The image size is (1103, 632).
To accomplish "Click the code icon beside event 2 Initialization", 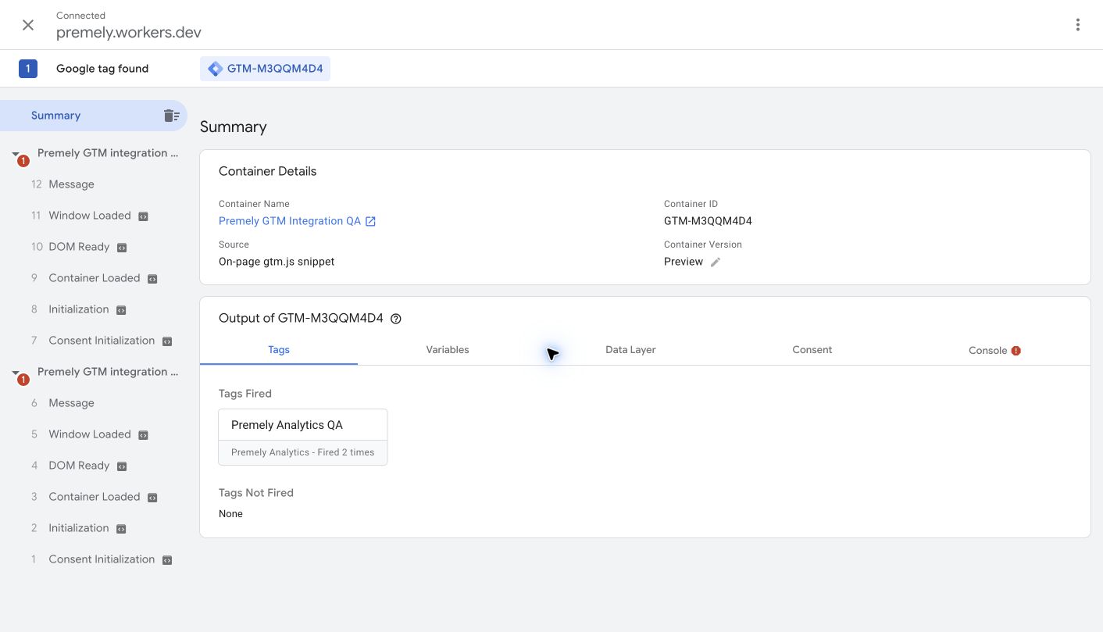I will (121, 529).
